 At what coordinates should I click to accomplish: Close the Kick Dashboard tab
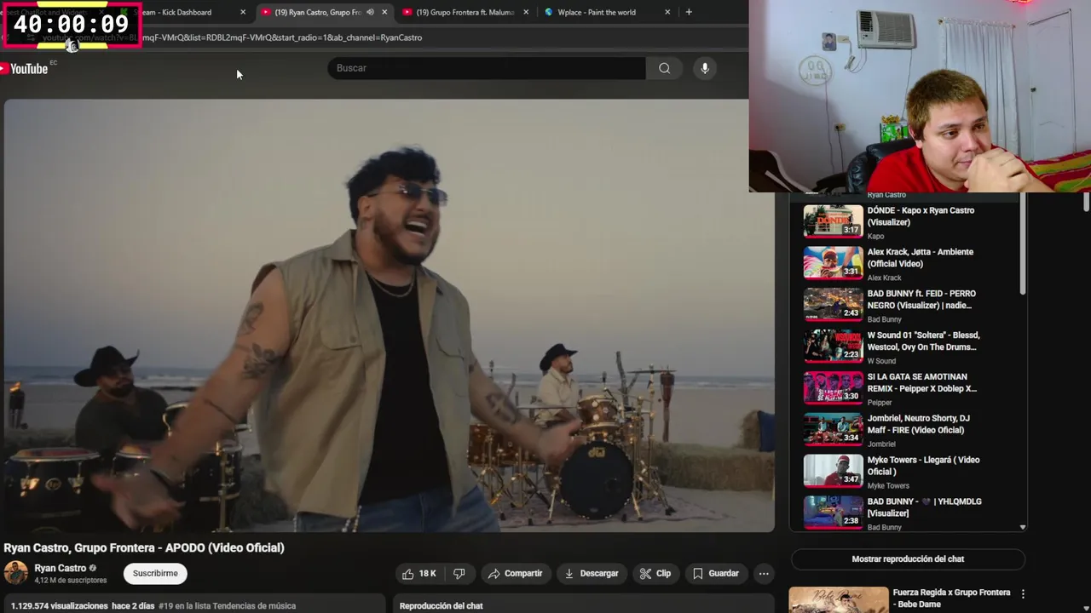[243, 12]
